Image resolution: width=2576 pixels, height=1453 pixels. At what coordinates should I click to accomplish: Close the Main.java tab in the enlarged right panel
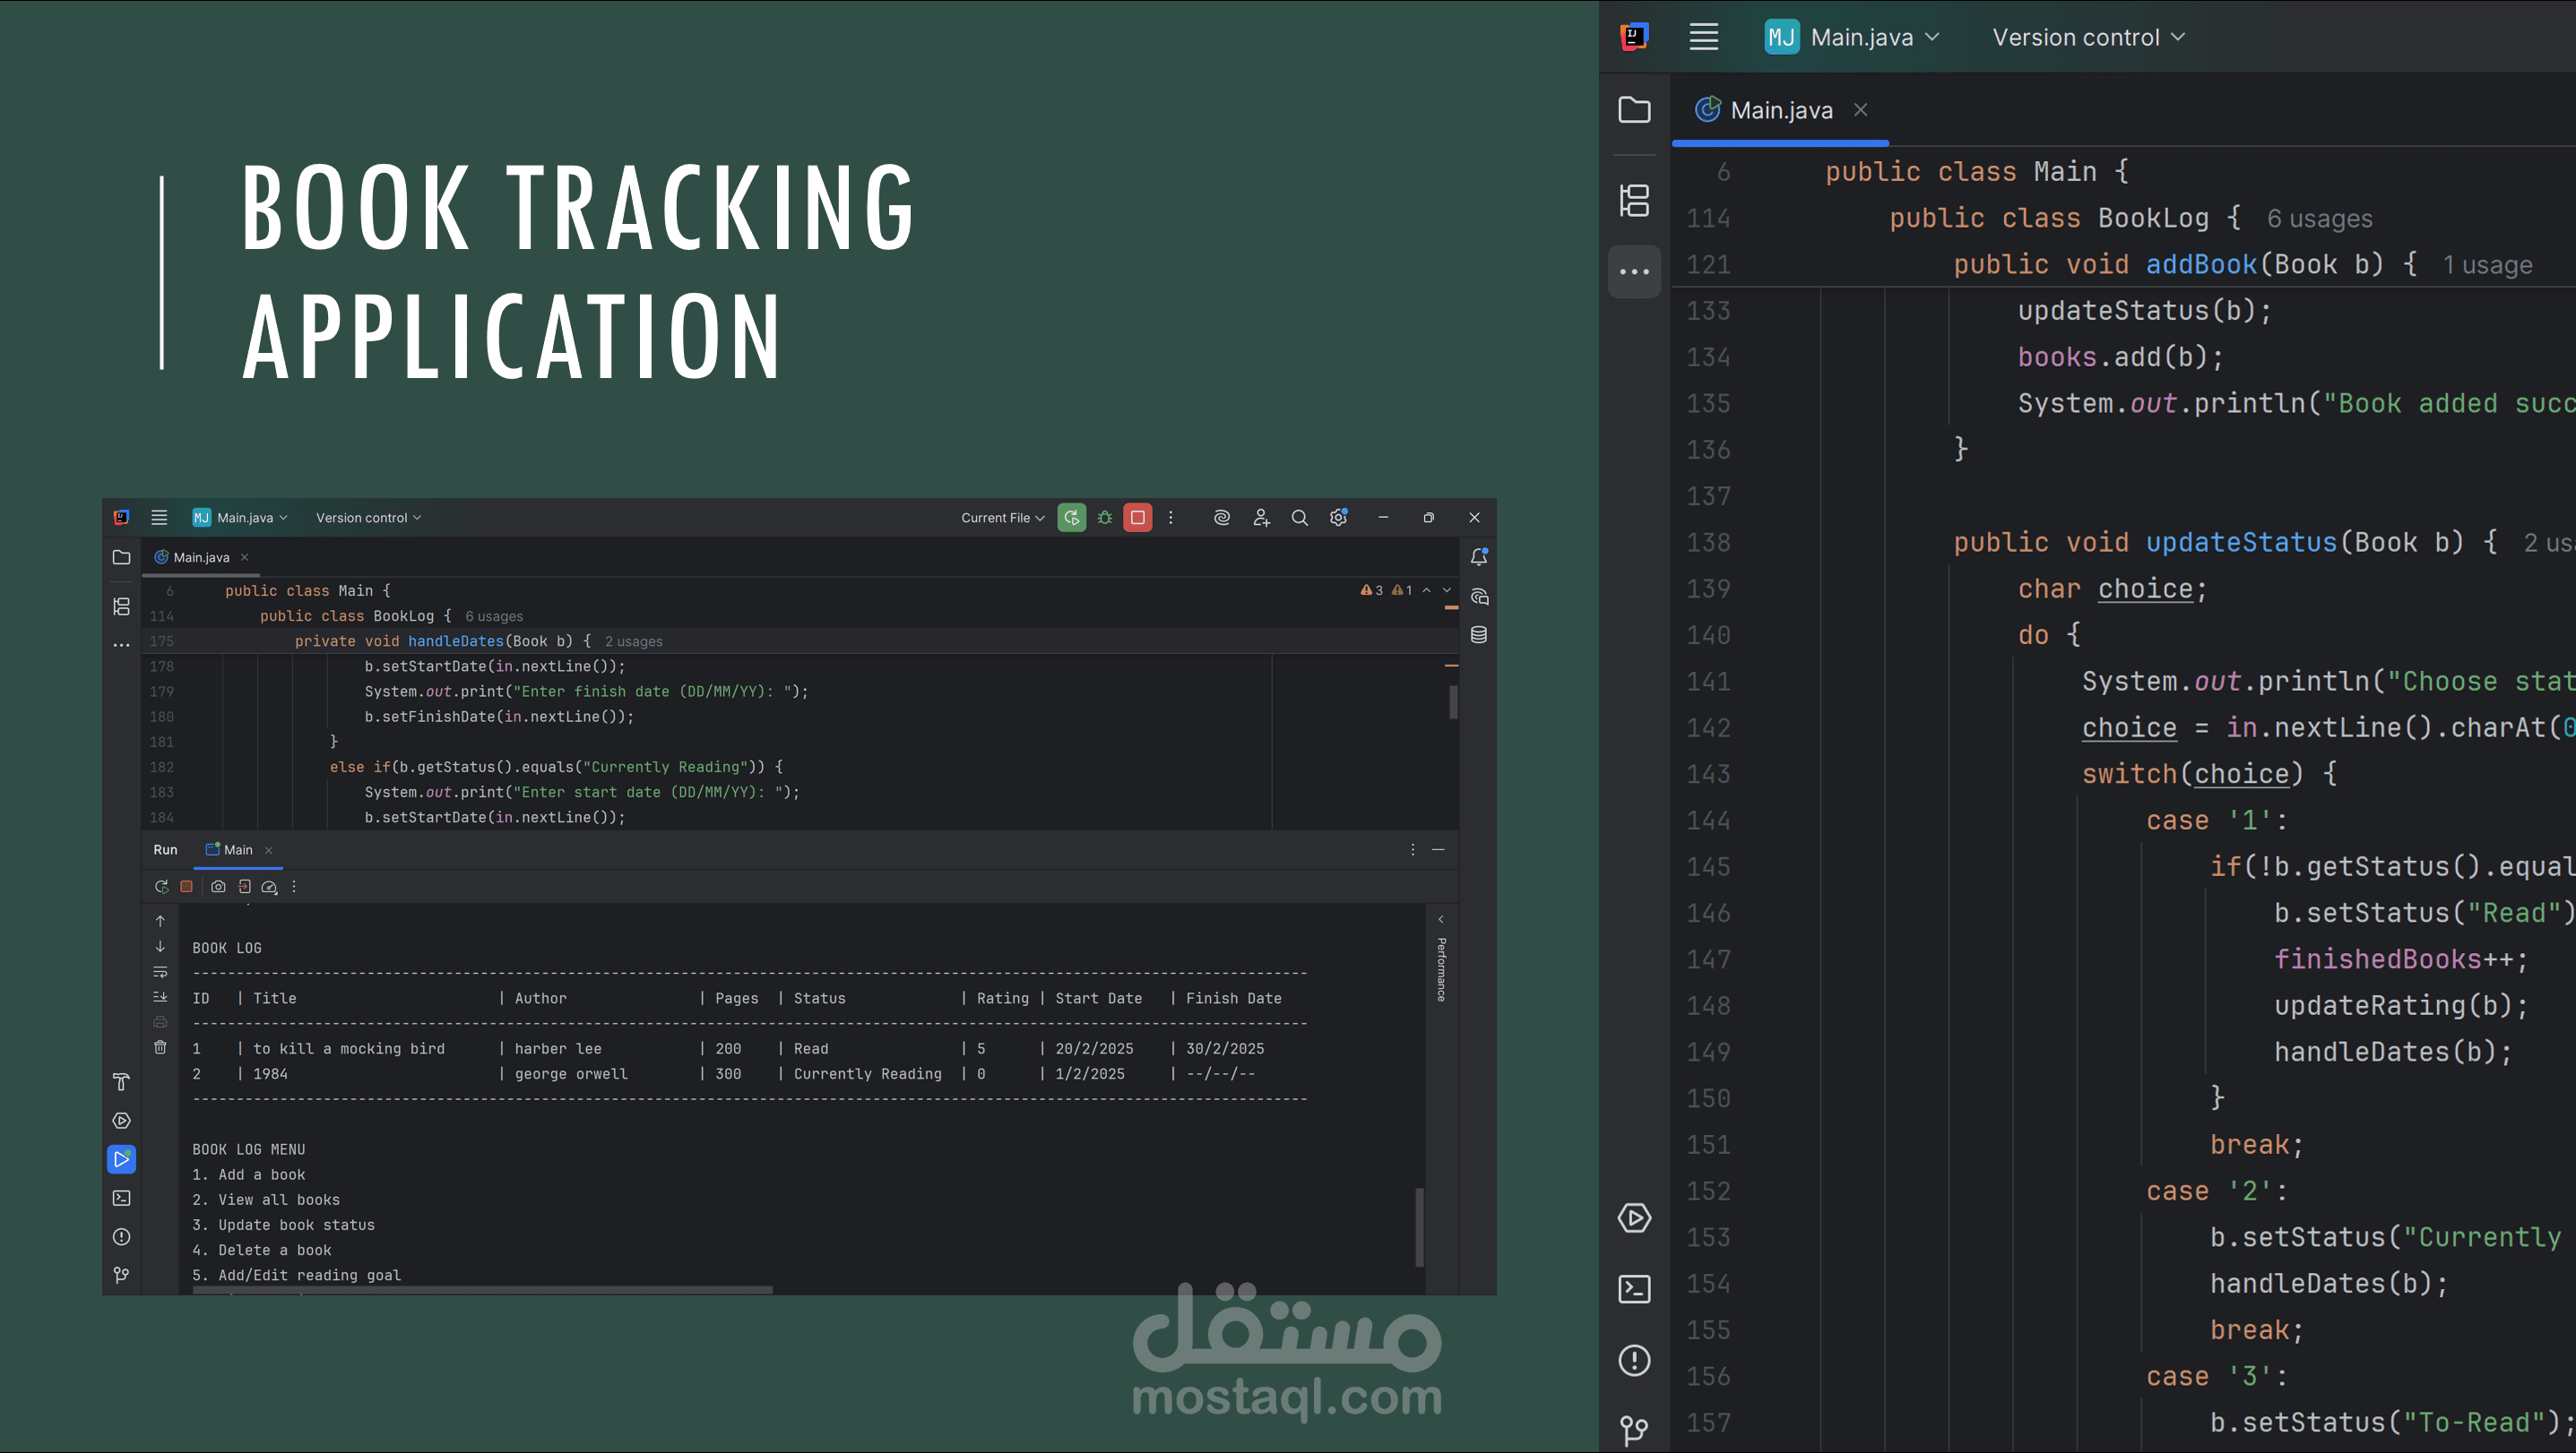[x=1861, y=110]
